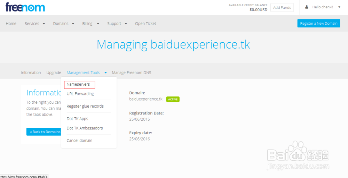
Task: Select Dot TK Ambassadors entry
Action: (85, 128)
